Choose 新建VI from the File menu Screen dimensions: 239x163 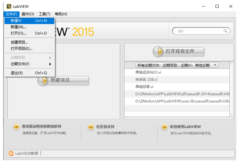[x=29, y=21]
